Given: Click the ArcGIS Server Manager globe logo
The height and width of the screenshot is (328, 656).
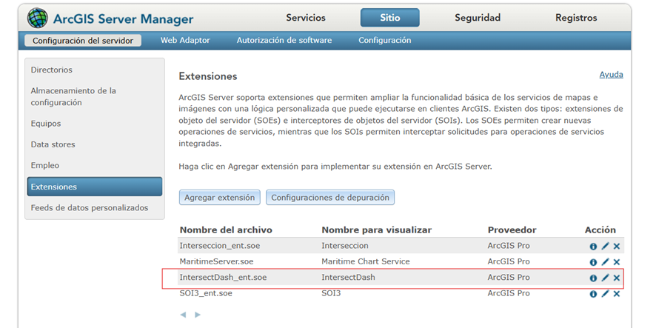Looking at the screenshot, I should [37, 18].
